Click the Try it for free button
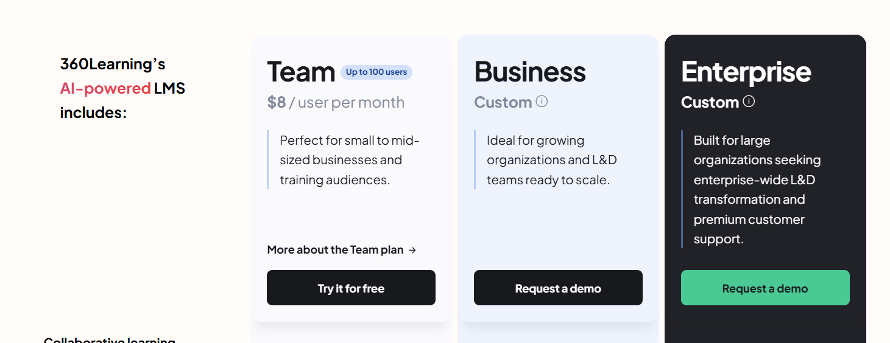Image resolution: width=890 pixels, height=343 pixels. pyautogui.click(x=351, y=288)
